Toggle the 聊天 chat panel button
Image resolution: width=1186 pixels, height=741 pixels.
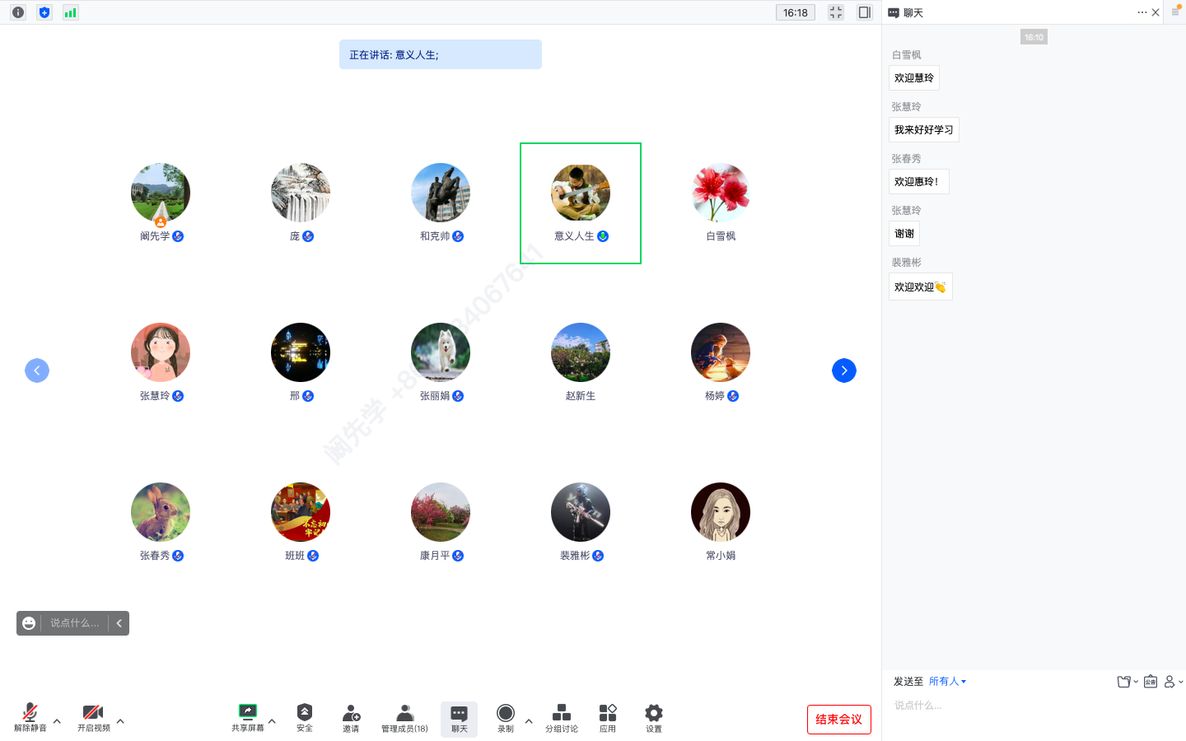[460, 716]
